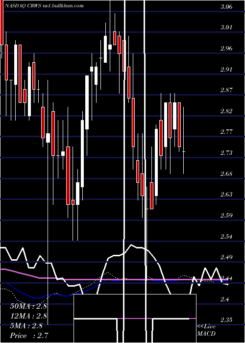Click the <<Live MACD label
Screen dimensions: 245x343
click(x=206, y=330)
